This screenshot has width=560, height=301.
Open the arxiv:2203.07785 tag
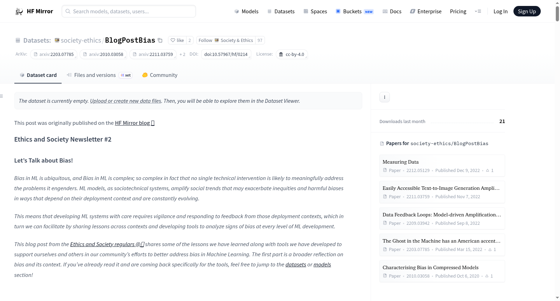54,54
